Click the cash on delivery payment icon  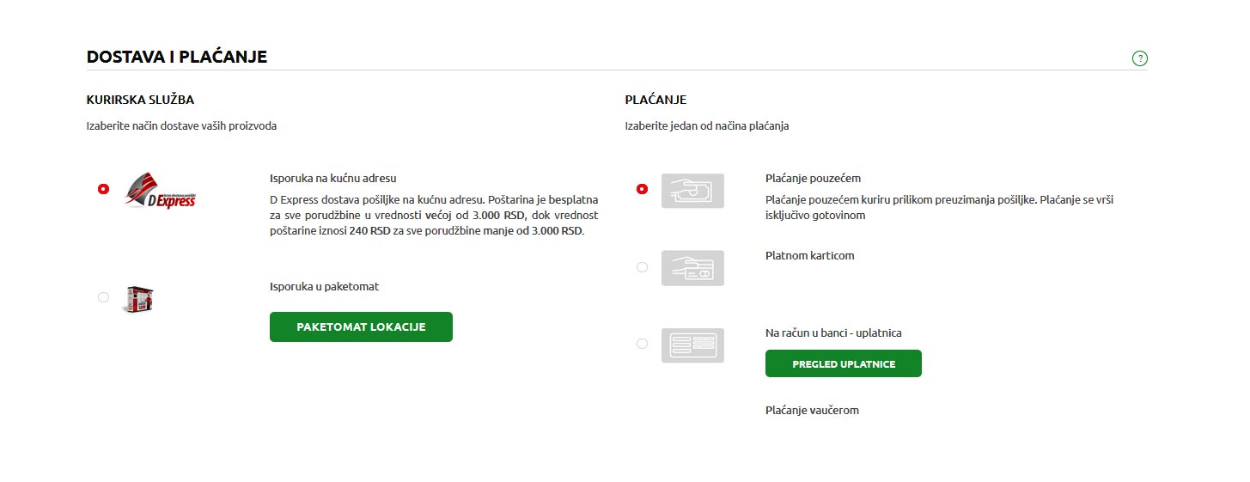tap(692, 191)
